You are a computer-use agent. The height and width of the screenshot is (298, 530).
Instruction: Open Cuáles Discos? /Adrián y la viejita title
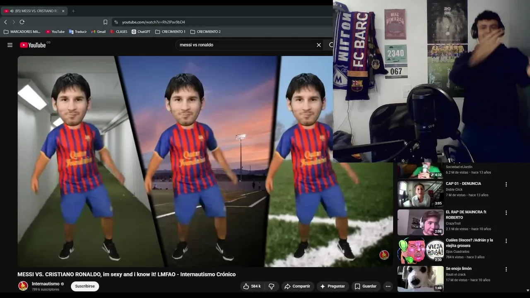469,243
